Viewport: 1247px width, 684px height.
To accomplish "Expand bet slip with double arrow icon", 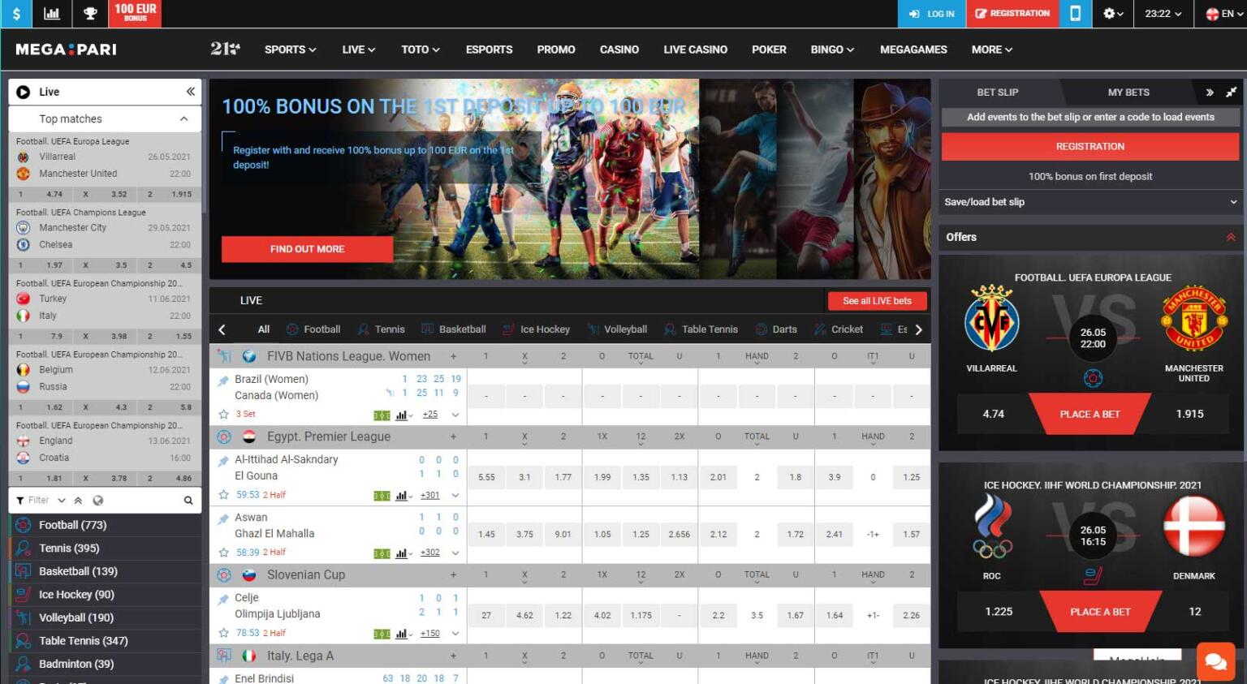I will 1210,92.
